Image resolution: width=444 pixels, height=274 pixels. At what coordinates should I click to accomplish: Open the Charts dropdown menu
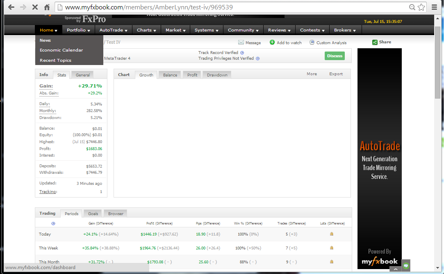coord(146,30)
